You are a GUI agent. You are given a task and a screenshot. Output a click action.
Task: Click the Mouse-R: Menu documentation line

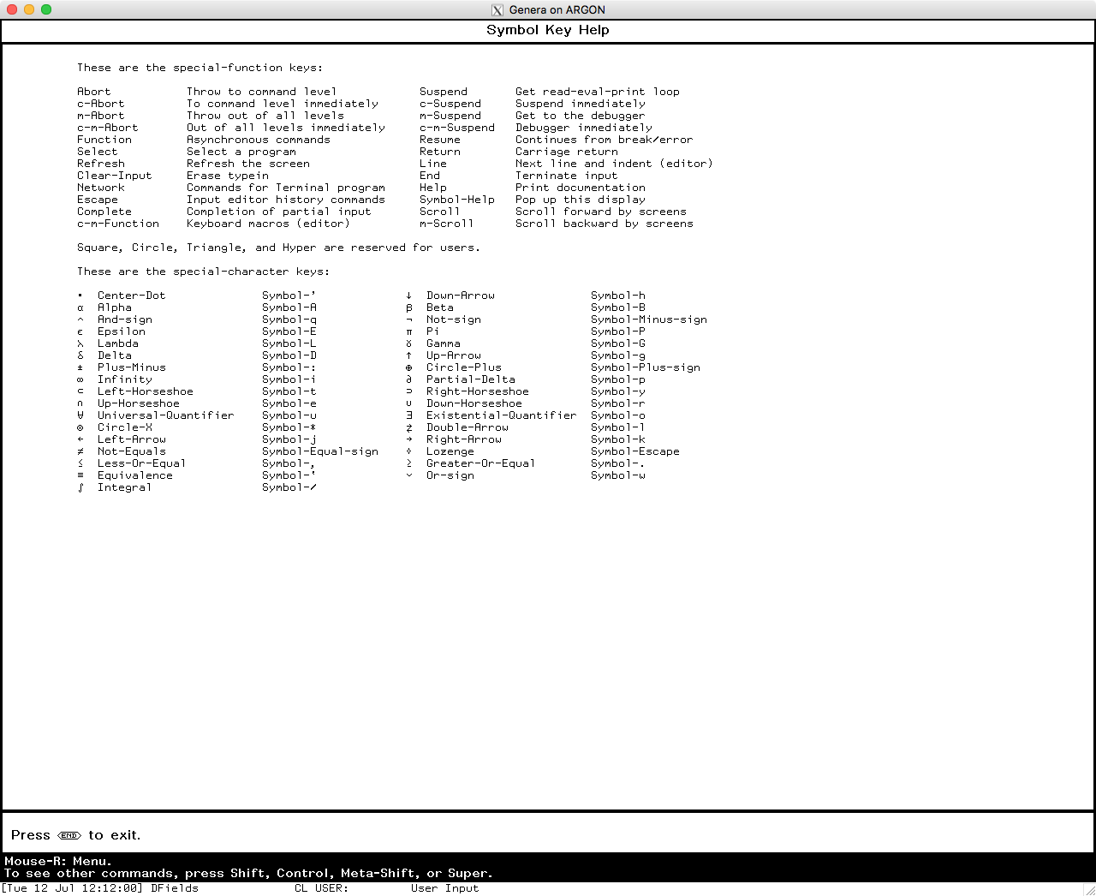[x=58, y=861]
